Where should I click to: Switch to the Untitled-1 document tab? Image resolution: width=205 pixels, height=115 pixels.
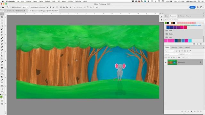pos(17,11)
